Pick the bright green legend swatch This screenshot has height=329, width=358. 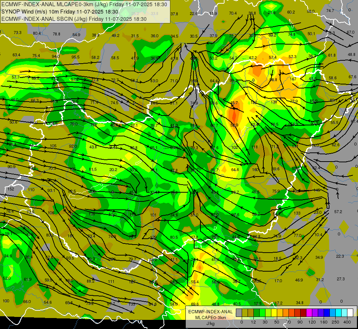[262, 313]
